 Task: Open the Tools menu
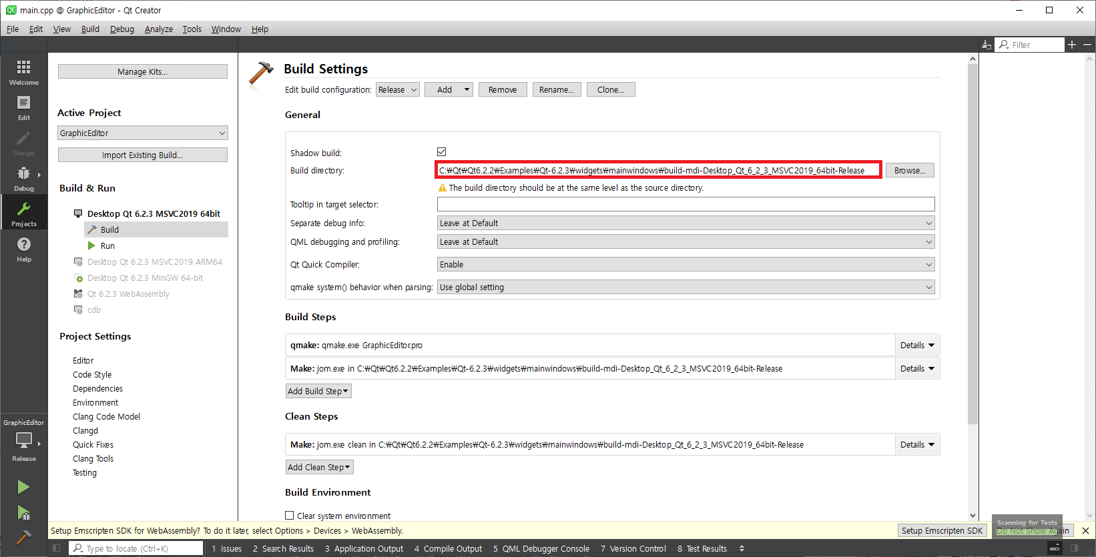[192, 29]
